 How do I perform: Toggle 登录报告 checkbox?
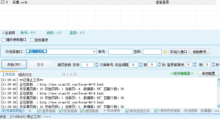[39, 111]
